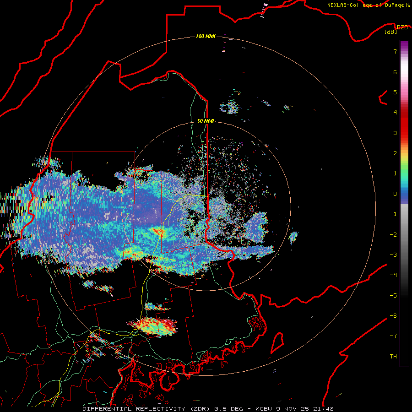Image resolution: width=412 pixels, height=412 pixels.
Task: Click the TH threshold label on the scale
Action: [x=393, y=357]
